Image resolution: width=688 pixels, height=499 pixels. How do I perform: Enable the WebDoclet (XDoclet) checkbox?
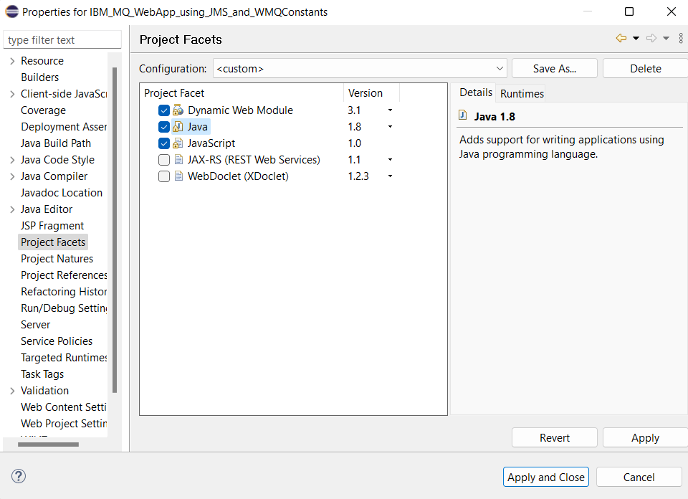click(163, 176)
